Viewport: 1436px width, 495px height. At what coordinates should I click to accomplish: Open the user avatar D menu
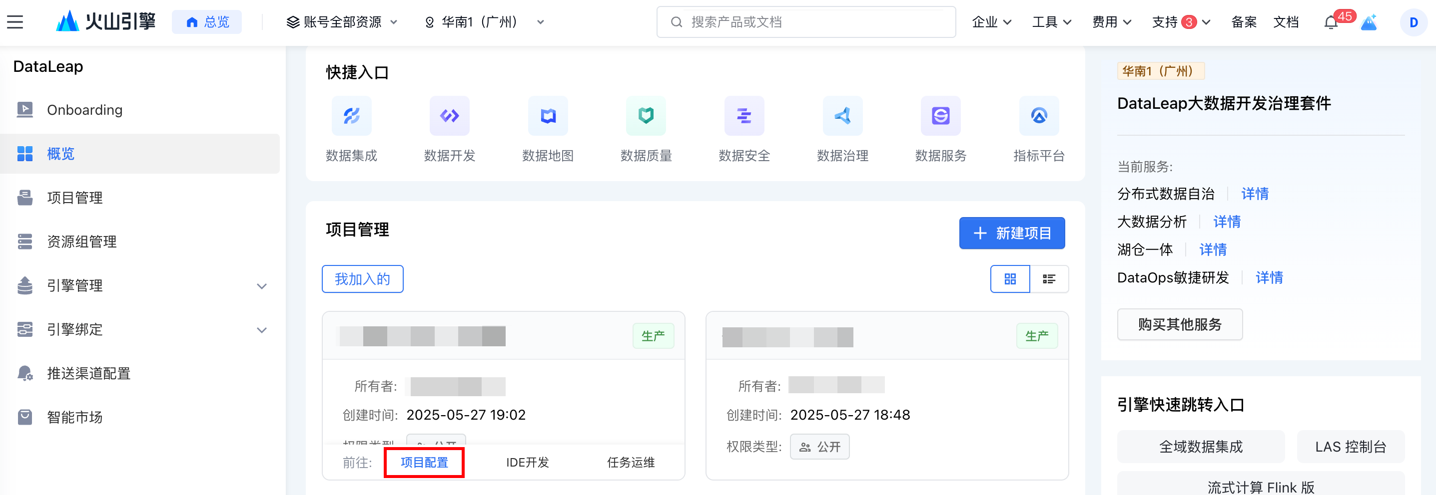[x=1414, y=22]
